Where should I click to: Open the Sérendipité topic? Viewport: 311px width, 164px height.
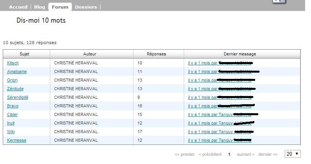click(18, 97)
